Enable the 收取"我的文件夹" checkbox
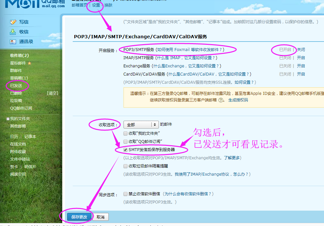Screen dimensions: 324x226 point(125,133)
